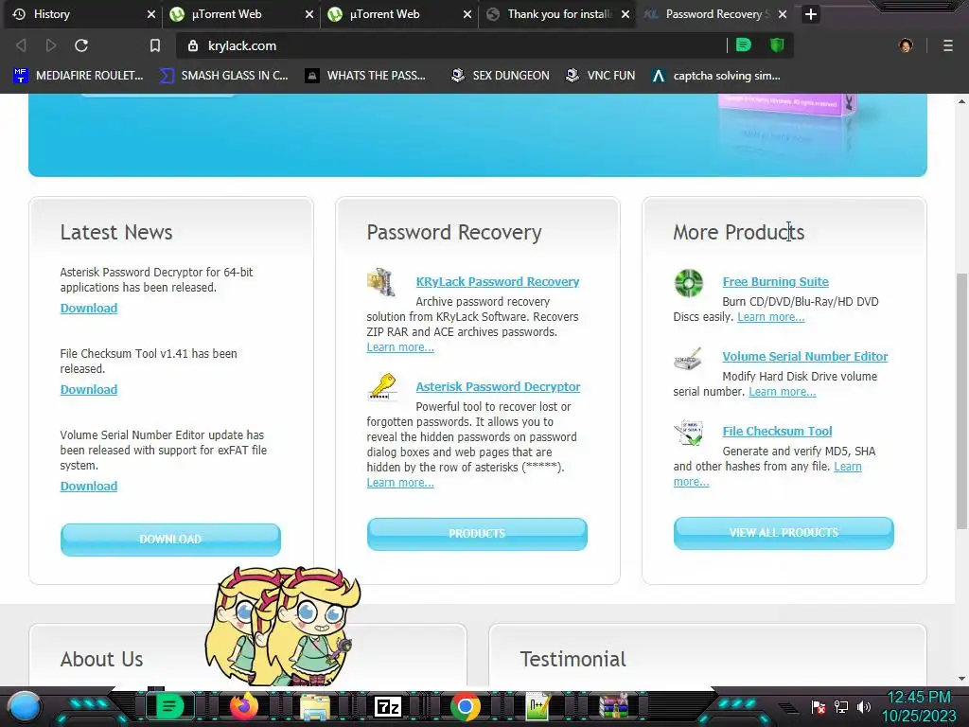Open the KRyLack Password Recovery link
The image size is (969, 727).
[x=498, y=281]
